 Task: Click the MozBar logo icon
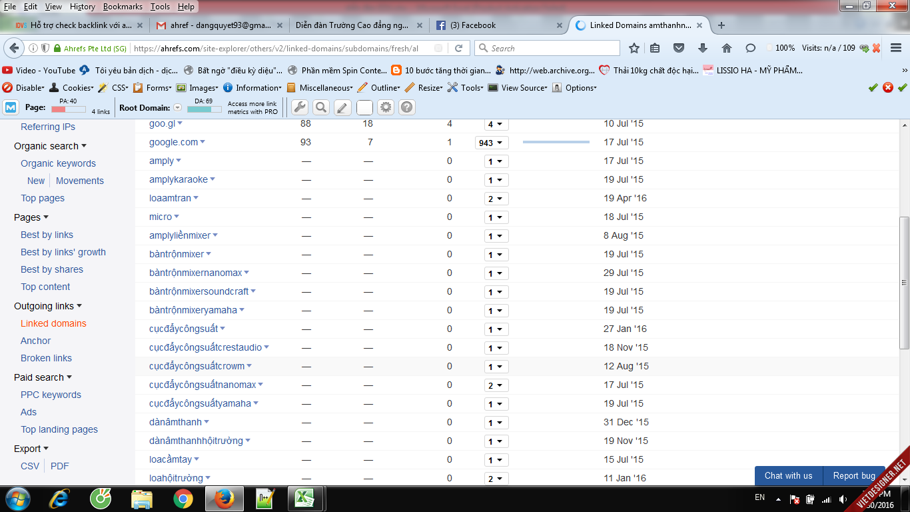[11, 107]
